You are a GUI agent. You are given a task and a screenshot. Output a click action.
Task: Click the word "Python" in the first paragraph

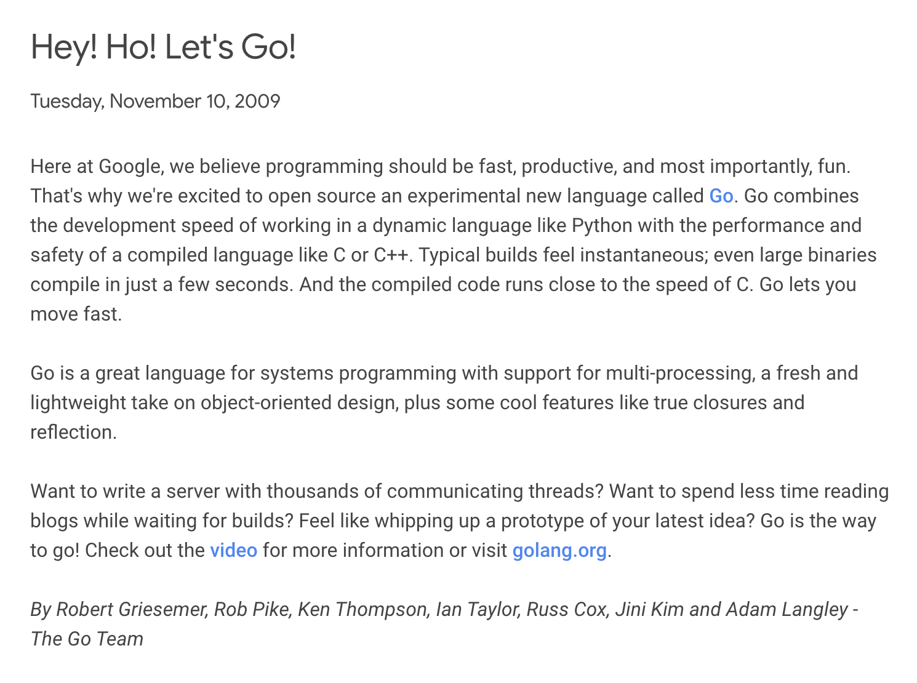pyautogui.click(x=601, y=226)
